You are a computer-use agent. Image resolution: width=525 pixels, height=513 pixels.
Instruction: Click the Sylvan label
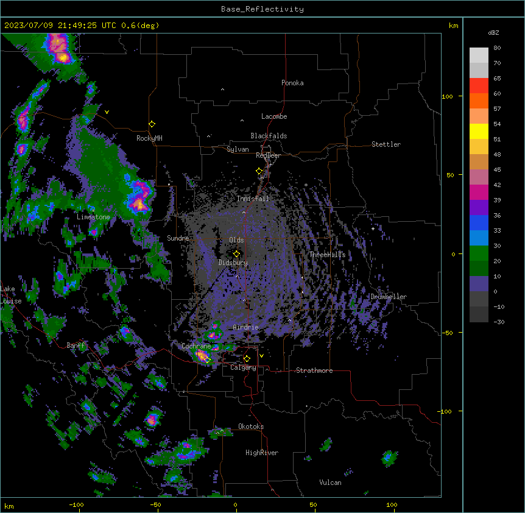coord(238,149)
